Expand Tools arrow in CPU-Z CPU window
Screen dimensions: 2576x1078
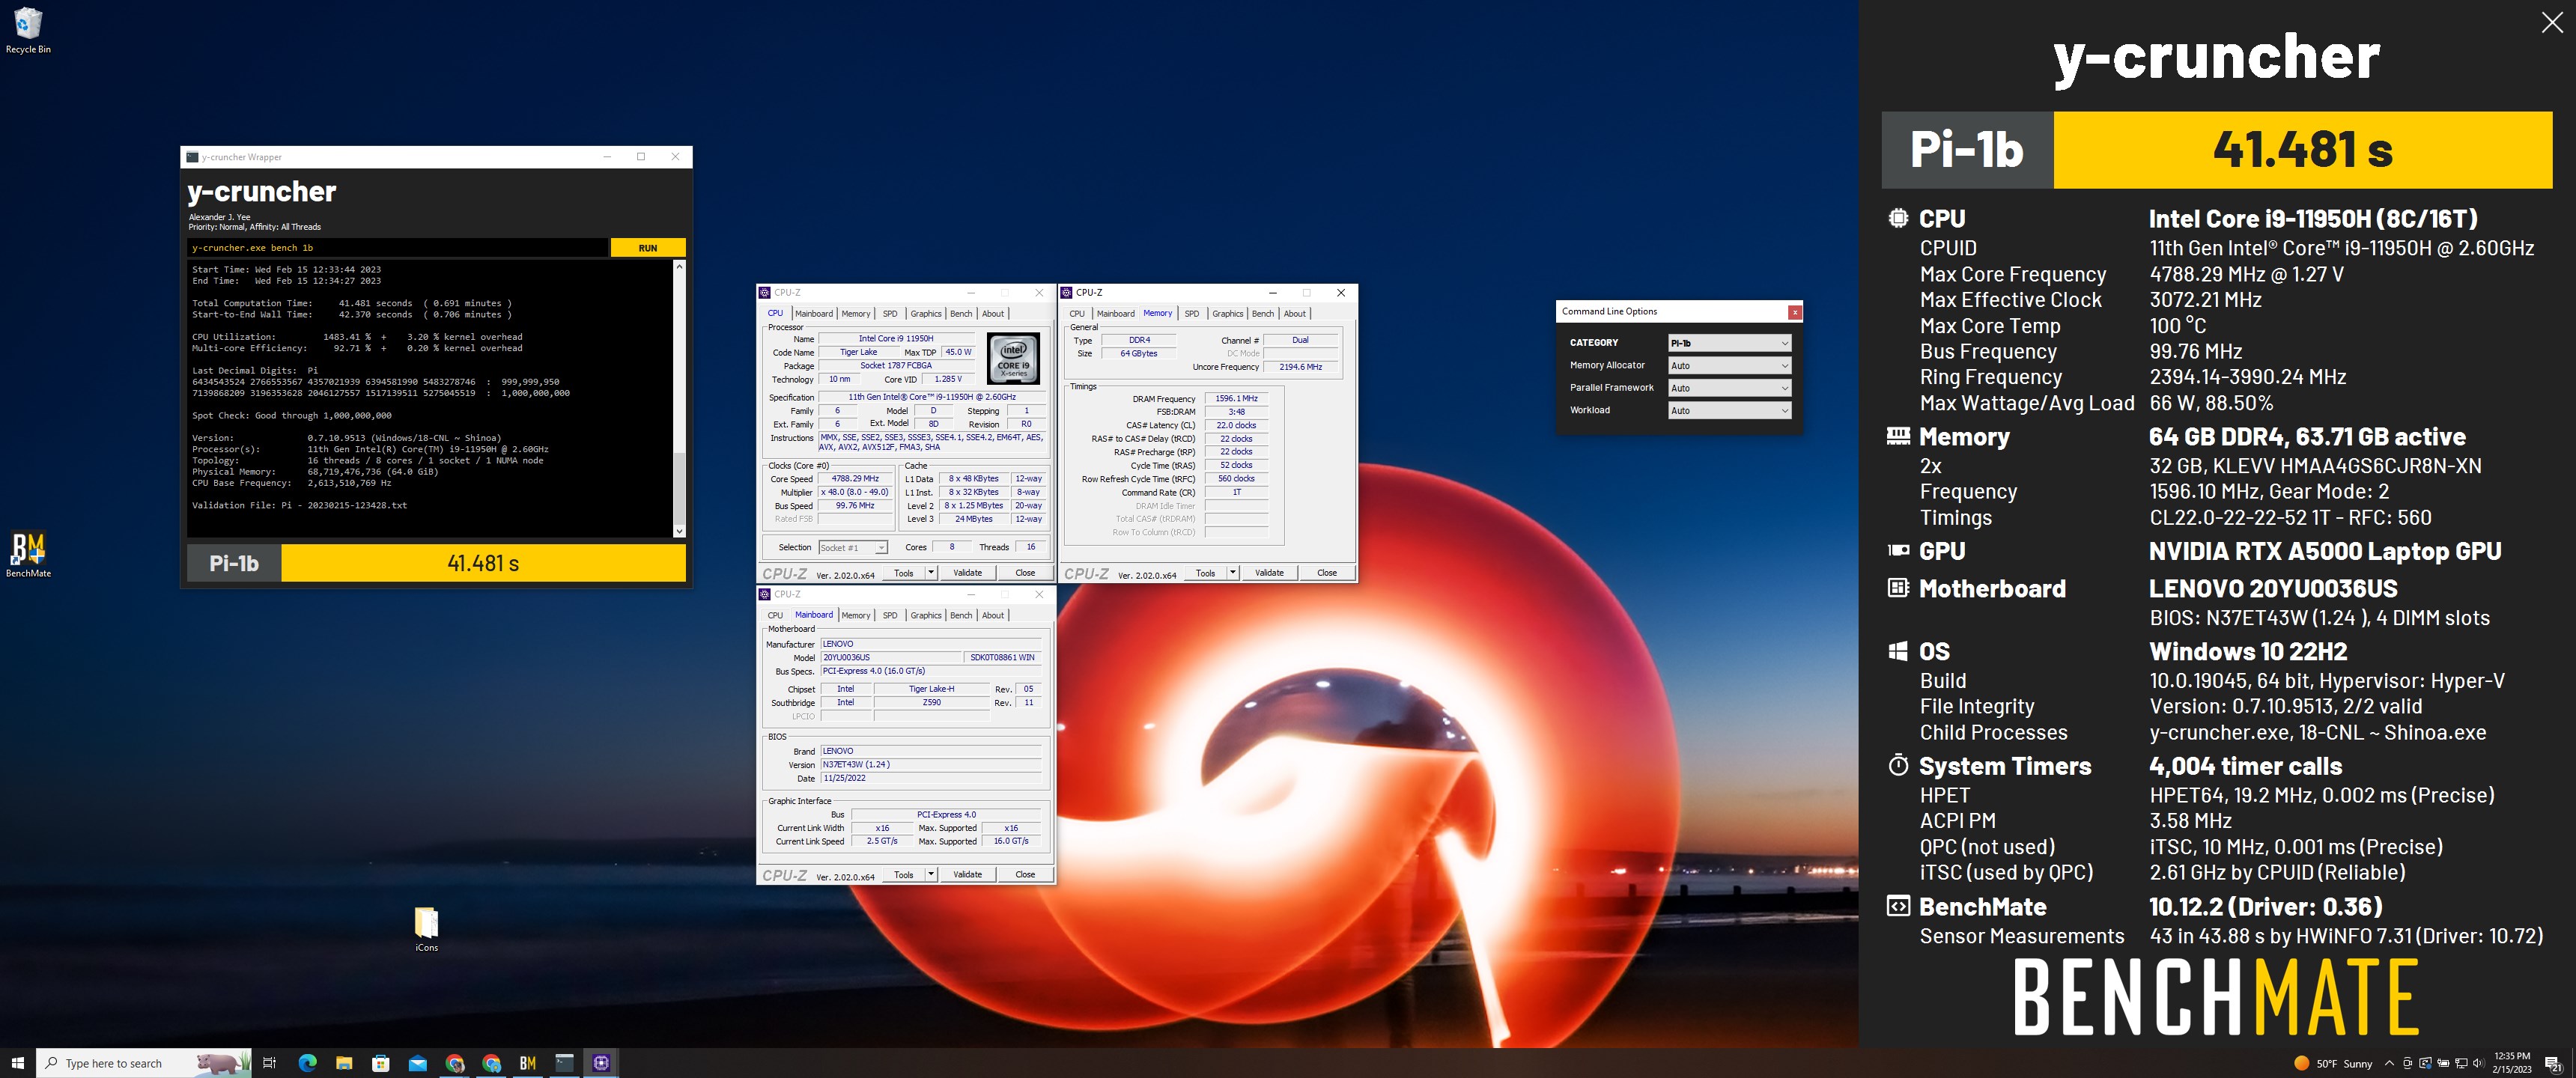coord(931,573)
